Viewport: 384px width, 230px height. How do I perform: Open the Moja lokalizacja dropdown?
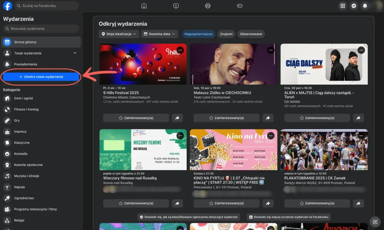[x=119, y=34]
